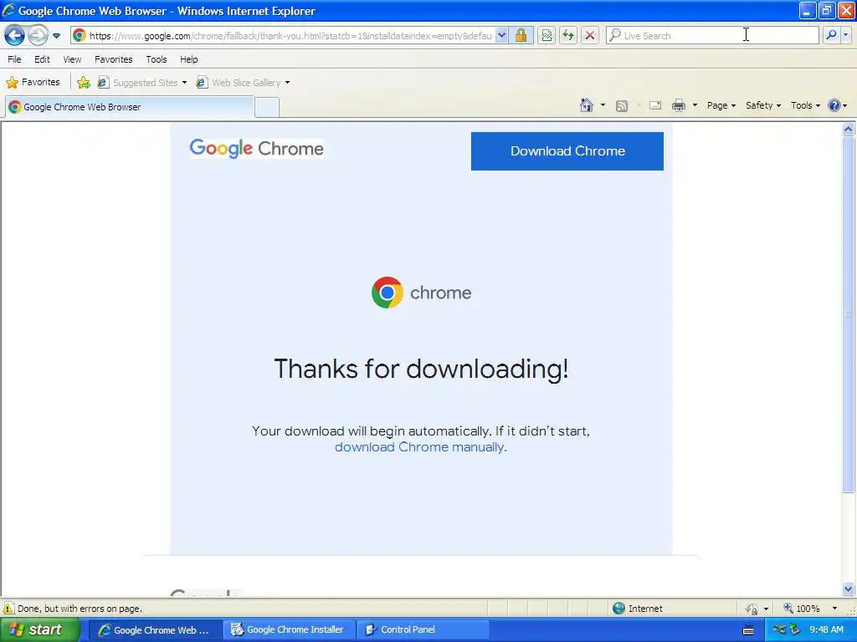Open the recent pages dropdown arrow
857x642 pixels.
tap(56, 36)
